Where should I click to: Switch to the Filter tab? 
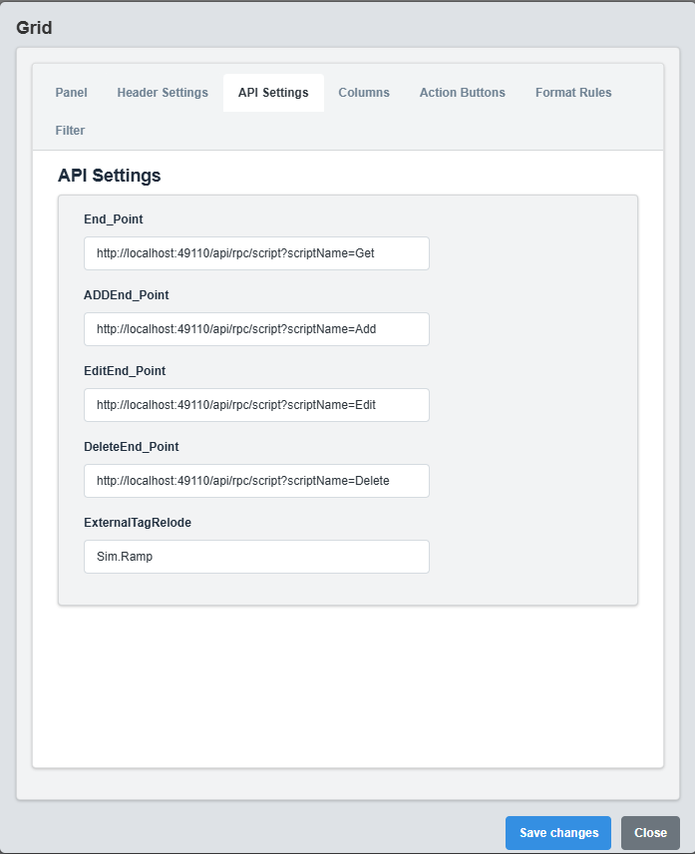click(x=70, y=130)
